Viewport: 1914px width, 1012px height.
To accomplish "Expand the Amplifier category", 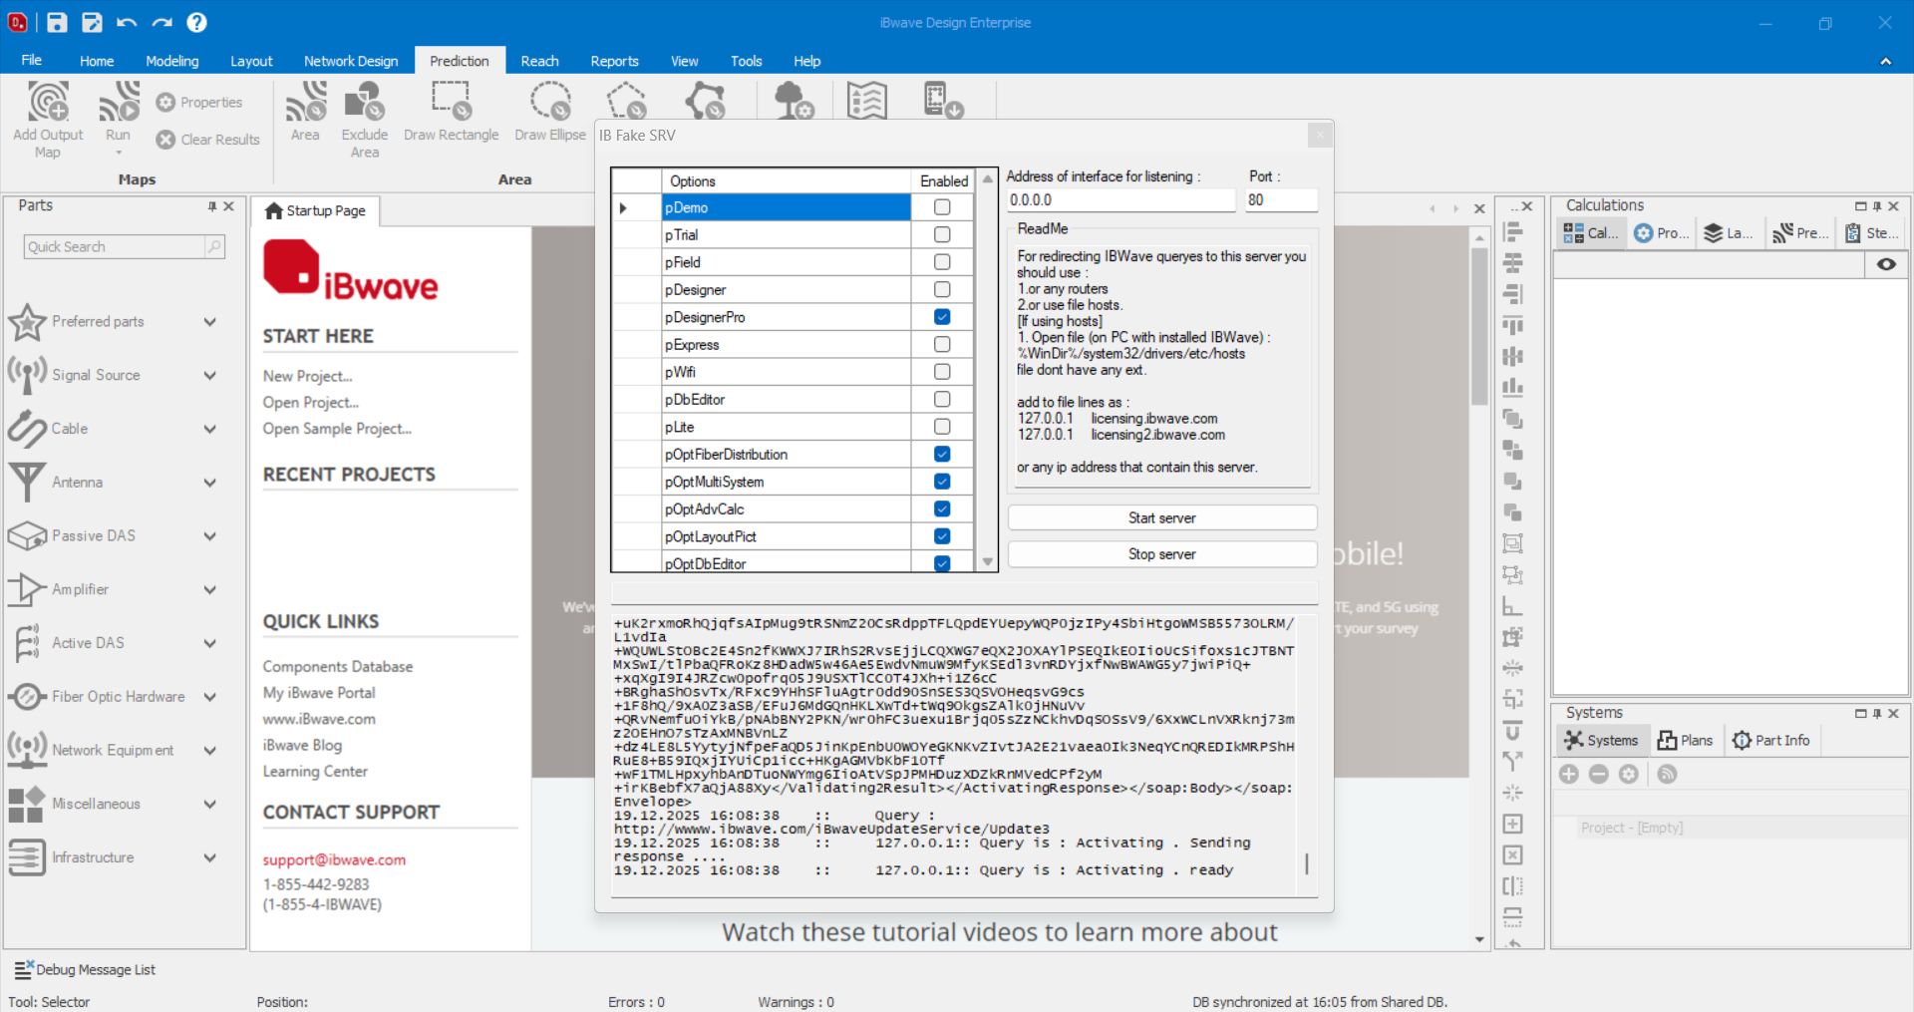I will point(210,590).
